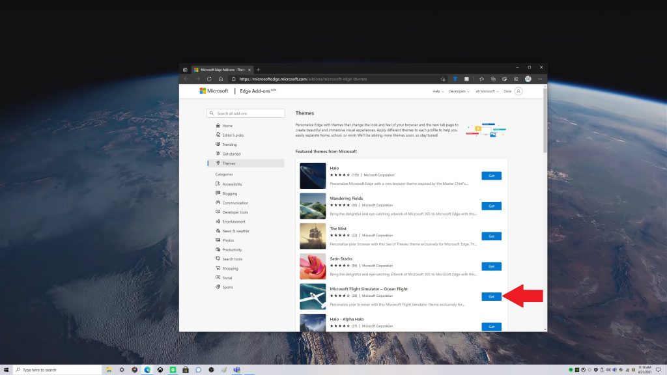
Task: Click the Search all add-ons field
Action: [x=246, y=113]
